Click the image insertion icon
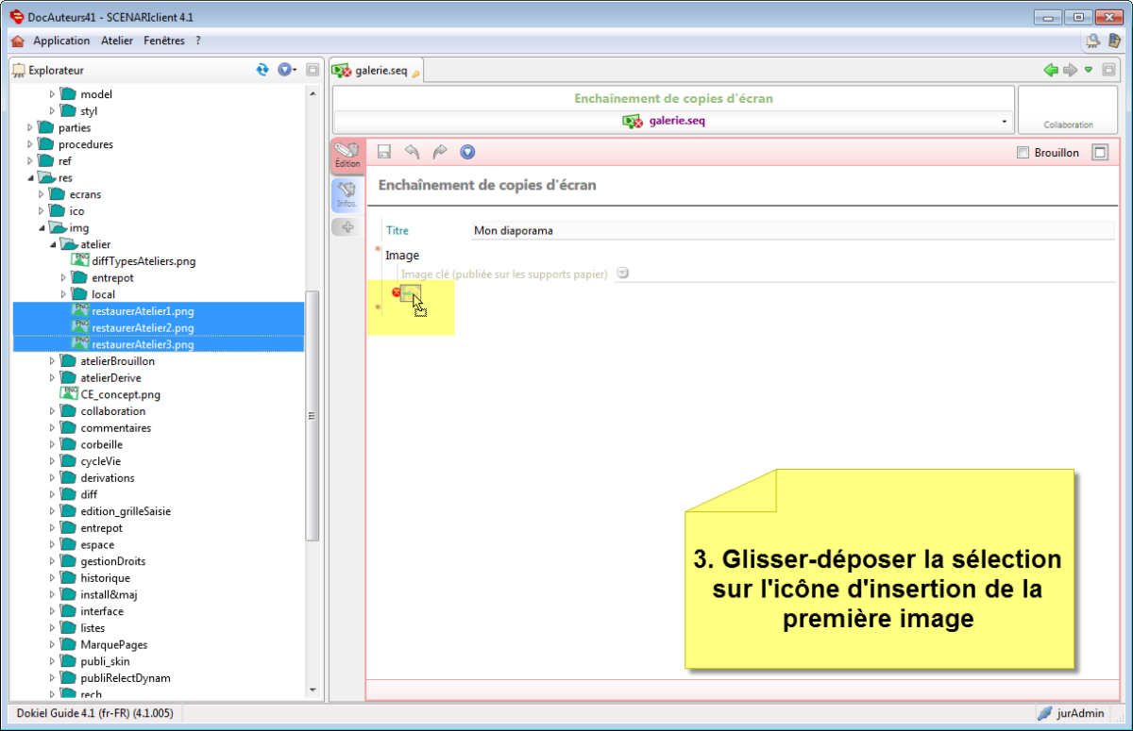The image size is (1133, 731). click(409, 293)
